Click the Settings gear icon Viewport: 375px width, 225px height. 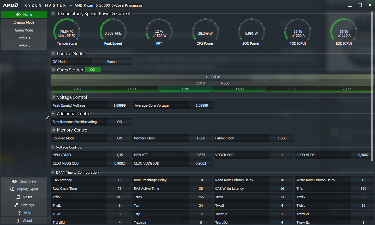tap(16, 205)
